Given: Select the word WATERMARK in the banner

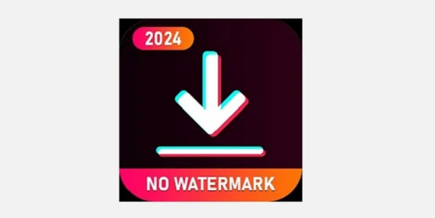Looking at the screenshot, I should 225,184.
